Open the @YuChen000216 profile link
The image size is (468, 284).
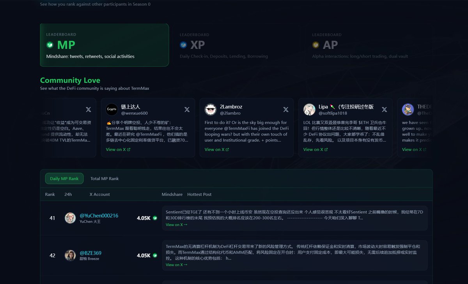point(99,215)
